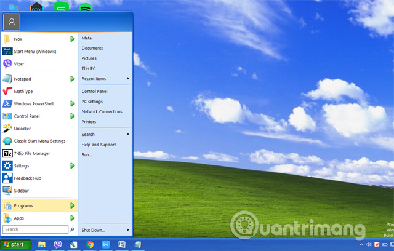Viewport: 394px width, 251px height.
Task: Open the blue W app on taskbar
Action: point(106,244)
